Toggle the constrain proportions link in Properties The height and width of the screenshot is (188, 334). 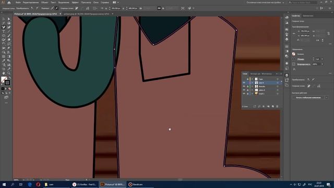click(329, 33)
